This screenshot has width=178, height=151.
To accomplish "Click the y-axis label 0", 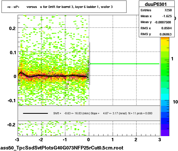I will pyautogui.click(x=15, y=76).
